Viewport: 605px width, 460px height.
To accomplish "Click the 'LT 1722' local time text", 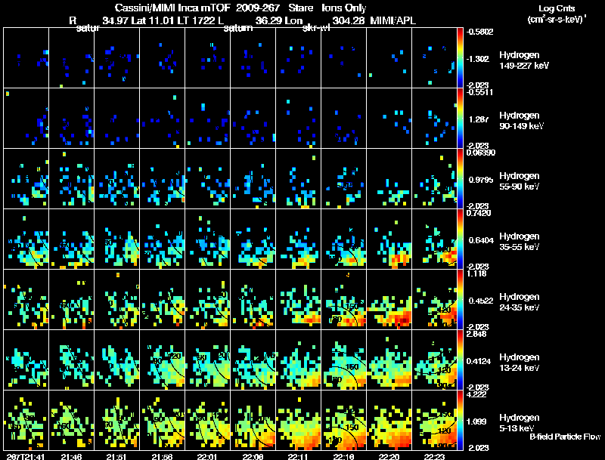I will pyautogui.click(x=194, y=20).
